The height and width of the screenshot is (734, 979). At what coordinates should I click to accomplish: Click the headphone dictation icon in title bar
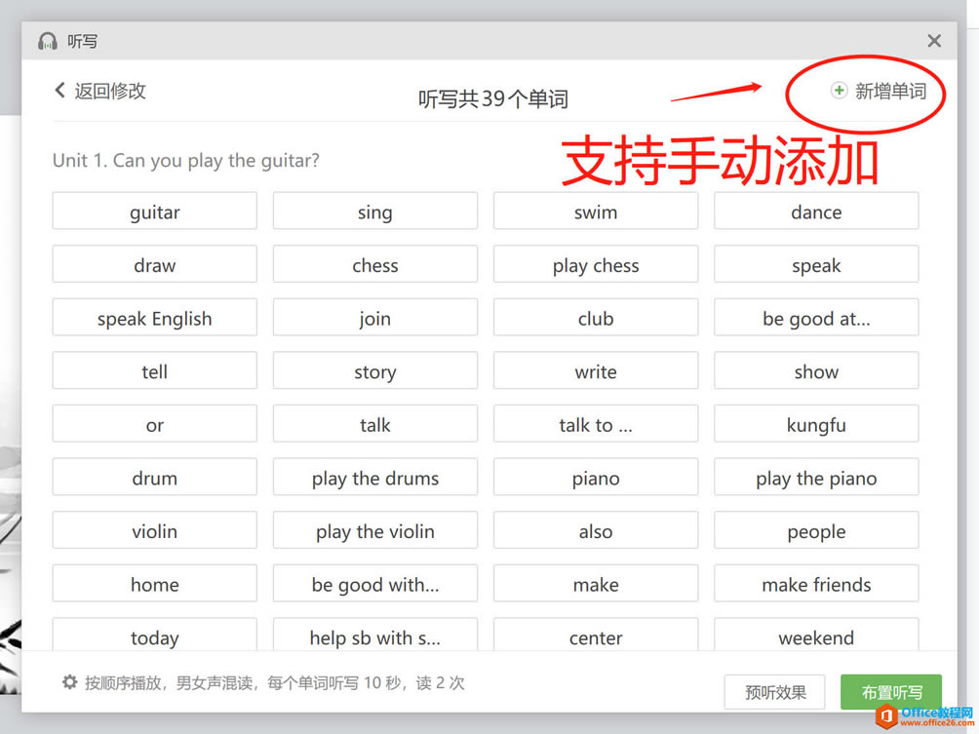pos(48,41)
